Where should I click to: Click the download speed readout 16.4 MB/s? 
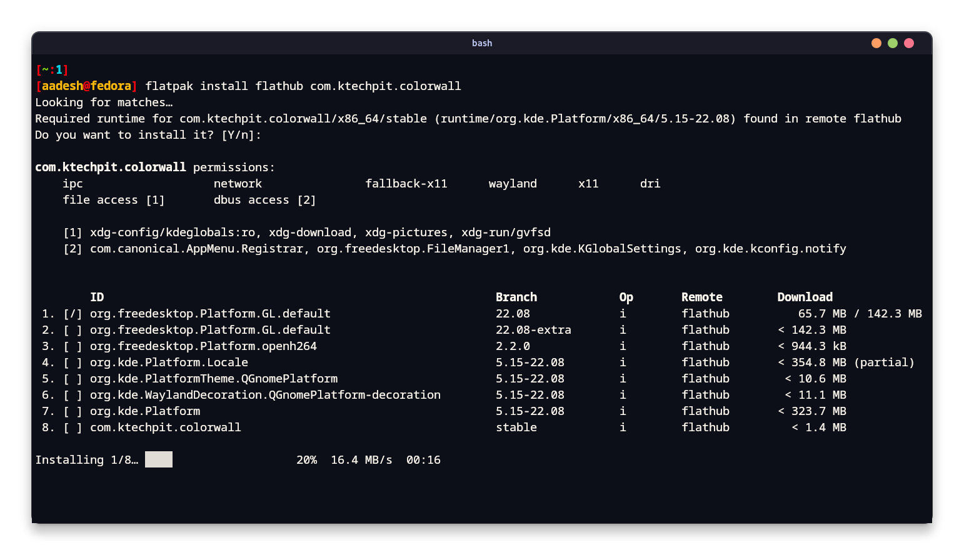click(x=361, y=459)
